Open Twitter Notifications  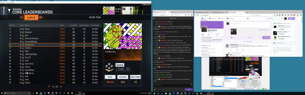pyautogui.click(x=213, y=18)
